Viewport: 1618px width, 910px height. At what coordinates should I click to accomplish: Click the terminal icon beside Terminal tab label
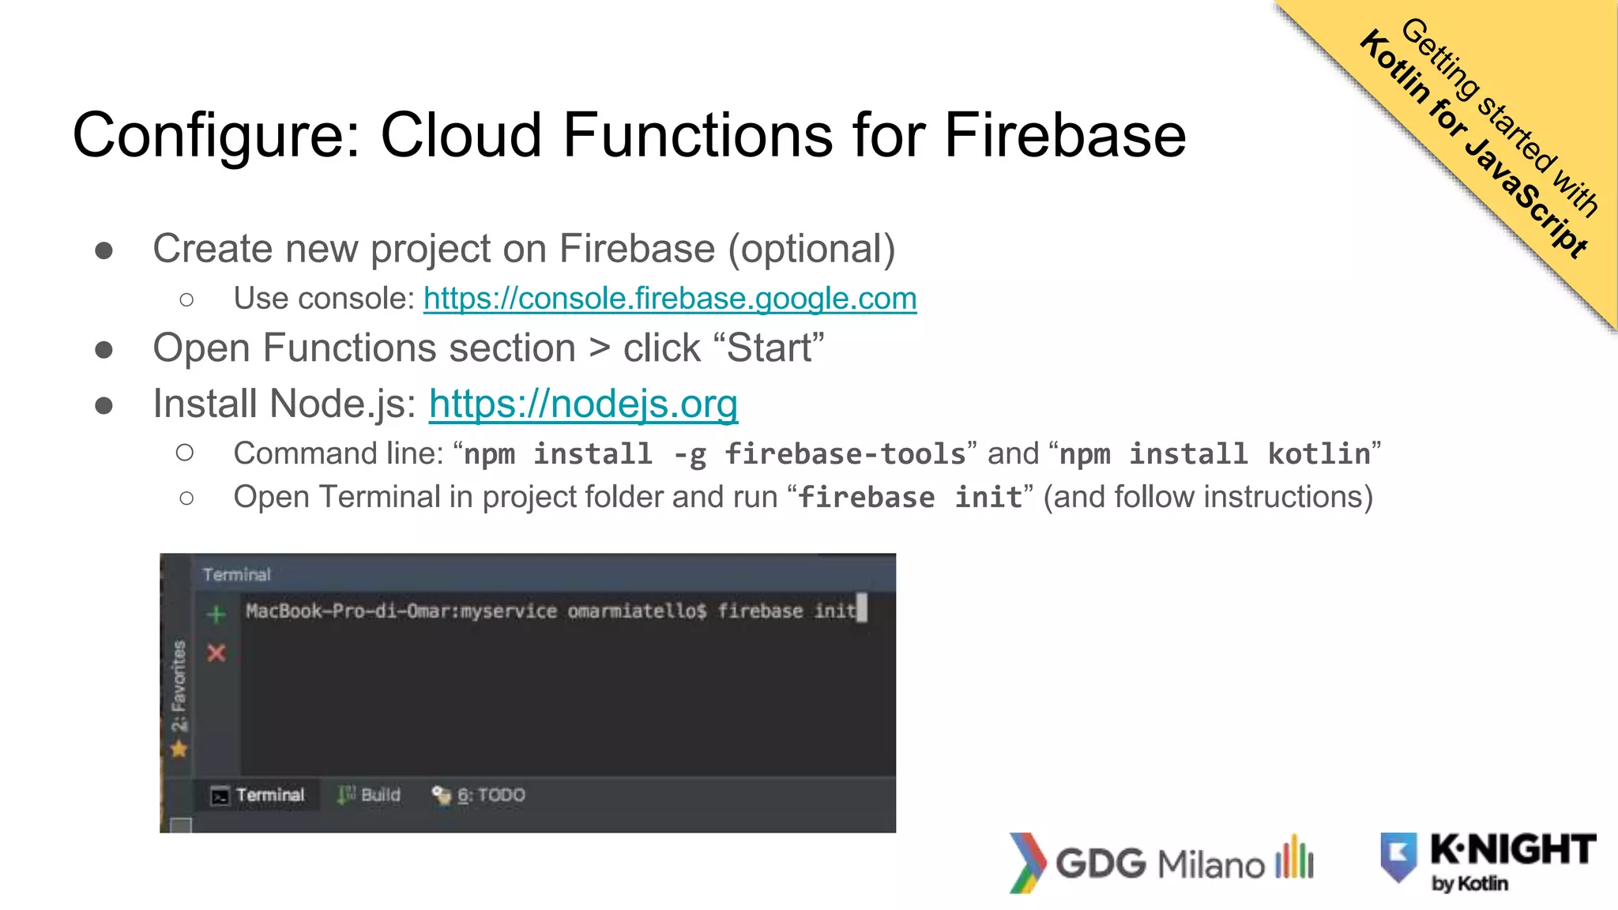click(220, 795)
